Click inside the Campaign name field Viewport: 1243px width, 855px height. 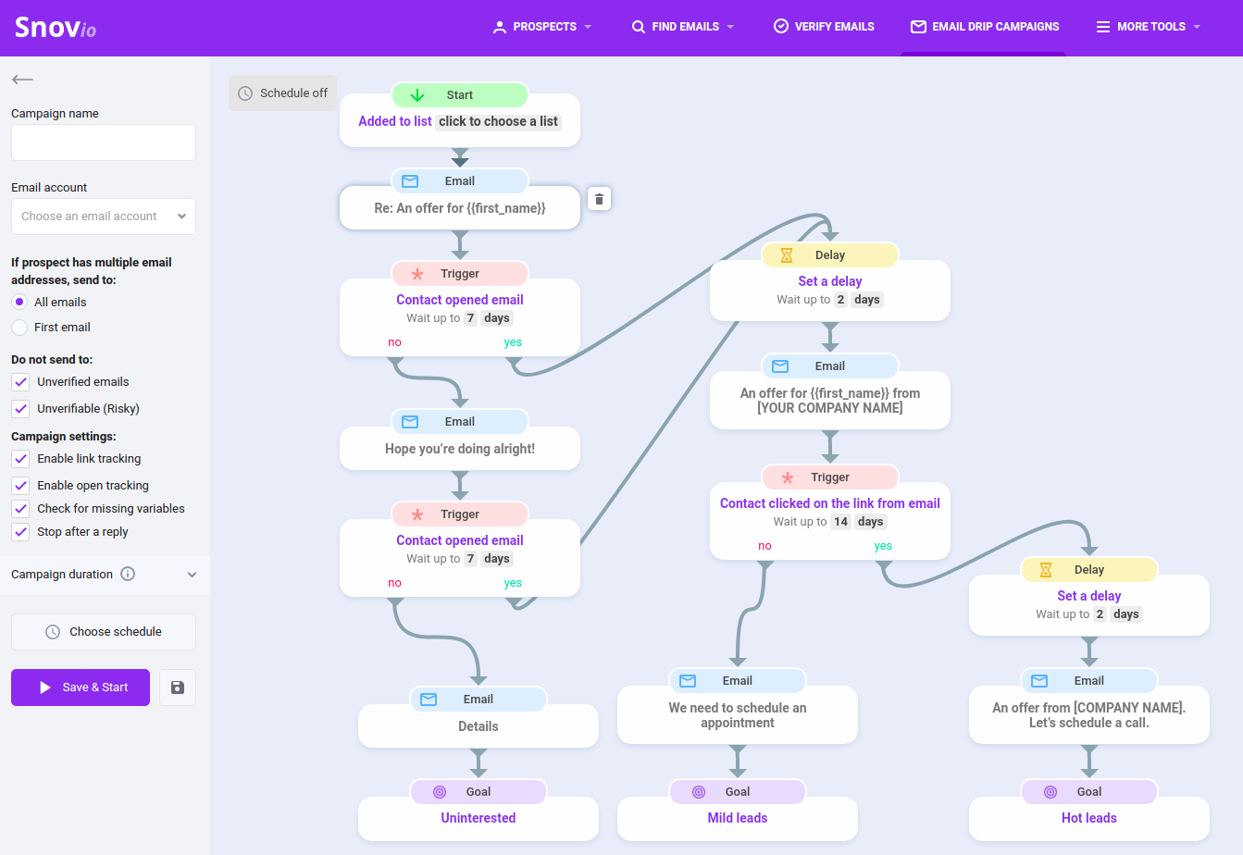click(x=104, y=142)
